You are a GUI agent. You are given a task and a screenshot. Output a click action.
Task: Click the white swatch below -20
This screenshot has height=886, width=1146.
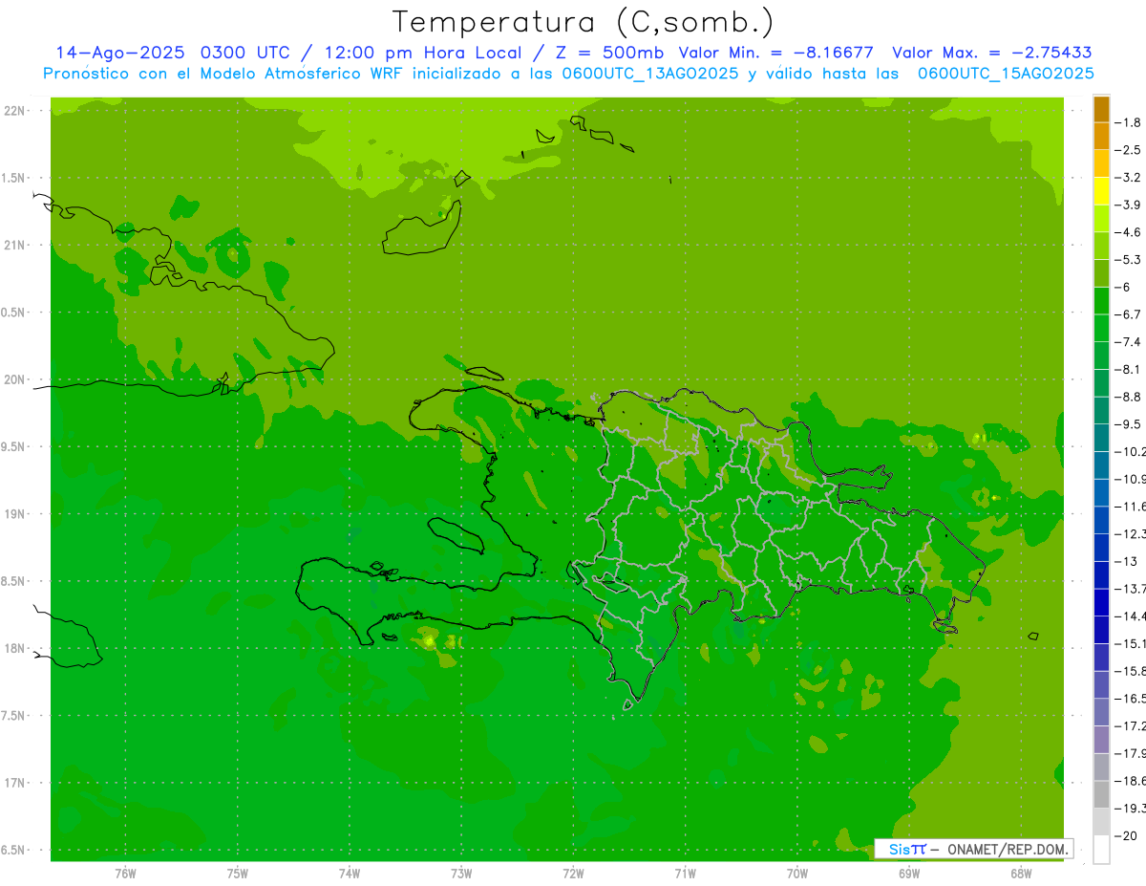point(1101,850)
